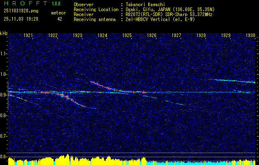This screenshot has height=165, width=259.
Task: Click the Receiving antenna label
Action: [95, 19]
